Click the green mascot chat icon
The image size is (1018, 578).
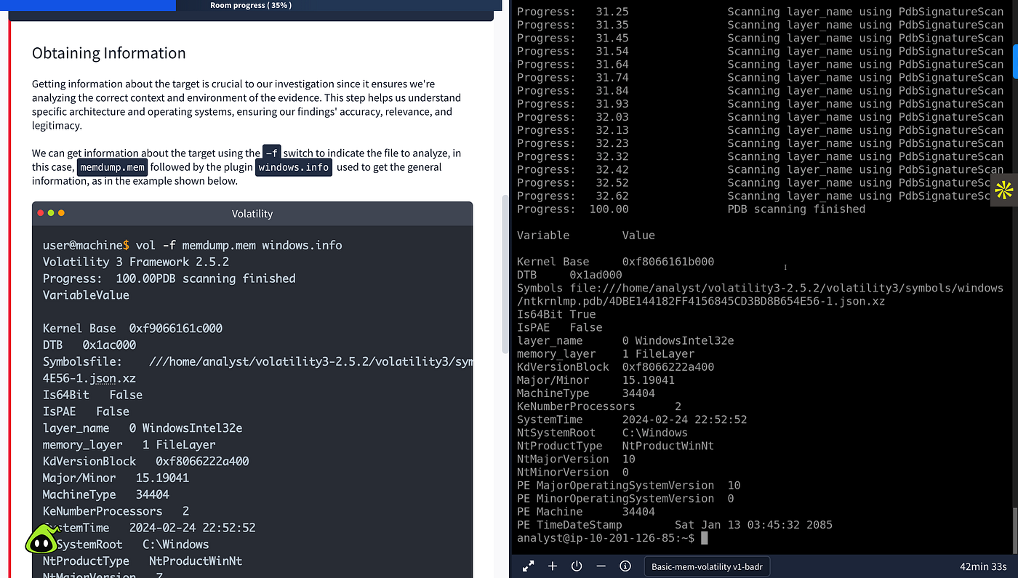41,539
